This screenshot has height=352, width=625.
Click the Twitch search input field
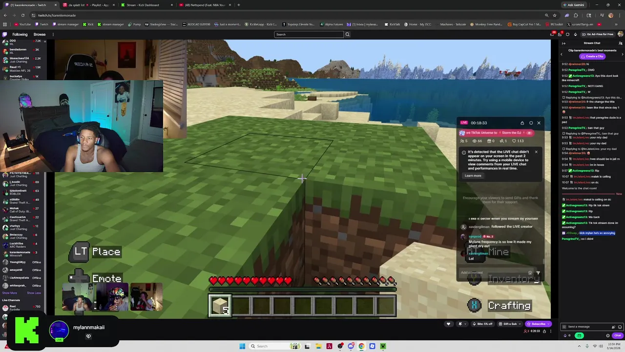tap(309, 34)
